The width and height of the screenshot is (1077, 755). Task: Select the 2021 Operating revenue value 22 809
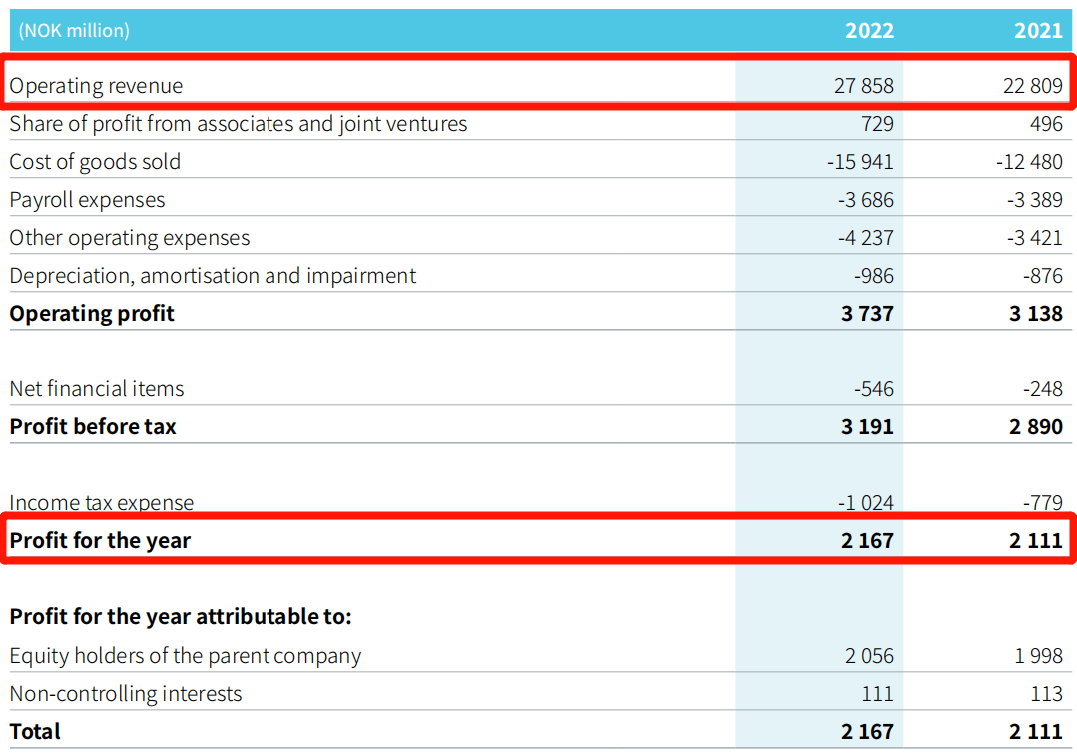coord(1033,86)
